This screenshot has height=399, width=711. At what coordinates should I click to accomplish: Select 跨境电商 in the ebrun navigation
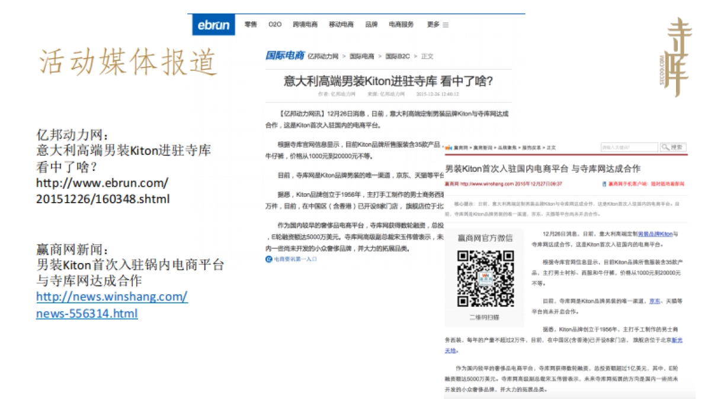305,25
